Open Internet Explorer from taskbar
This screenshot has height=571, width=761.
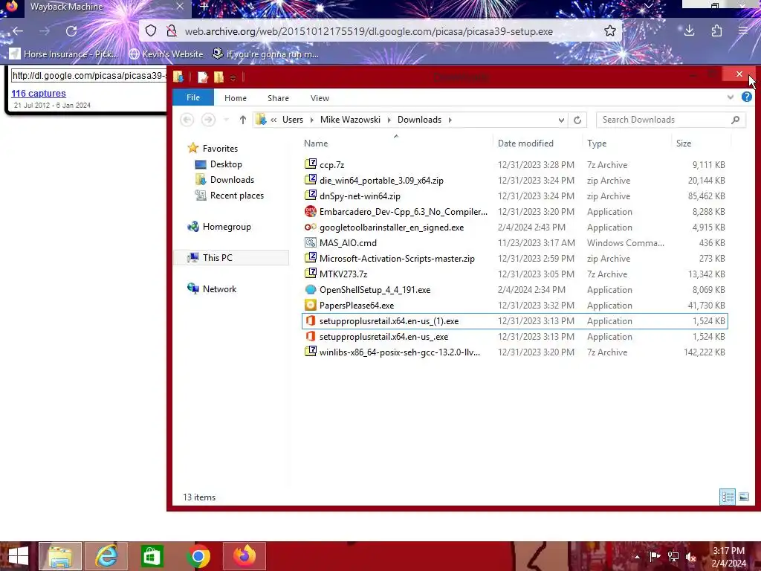[x=106, y=556]
